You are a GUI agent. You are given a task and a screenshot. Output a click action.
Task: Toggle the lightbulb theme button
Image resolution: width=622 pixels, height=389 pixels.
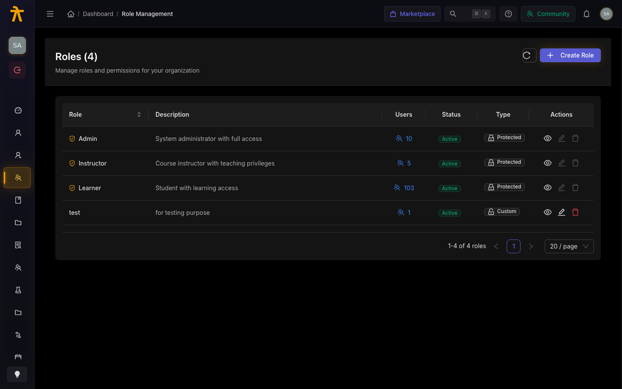pos(17,374)
